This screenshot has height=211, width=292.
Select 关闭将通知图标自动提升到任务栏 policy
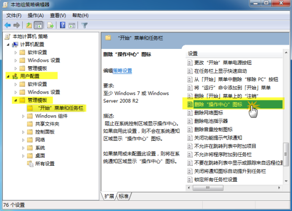[x=230, y=171]
